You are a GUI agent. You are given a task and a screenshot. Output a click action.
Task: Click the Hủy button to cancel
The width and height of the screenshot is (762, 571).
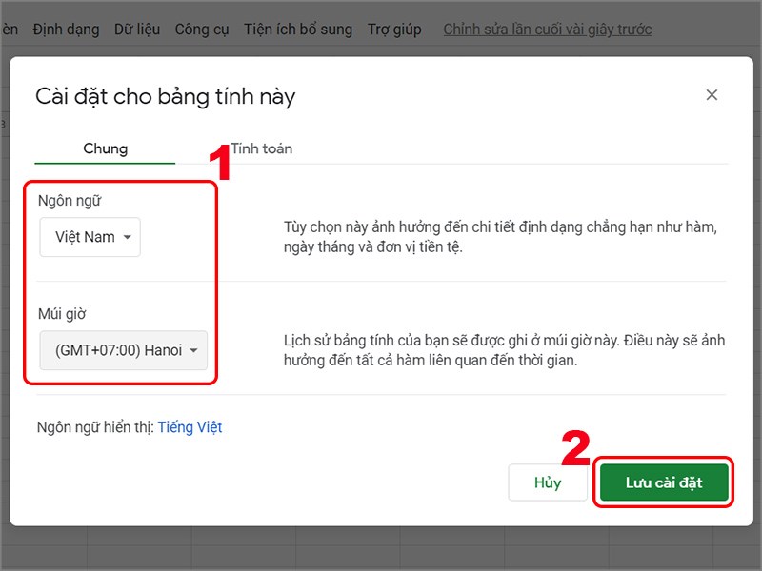coord(548,482)
